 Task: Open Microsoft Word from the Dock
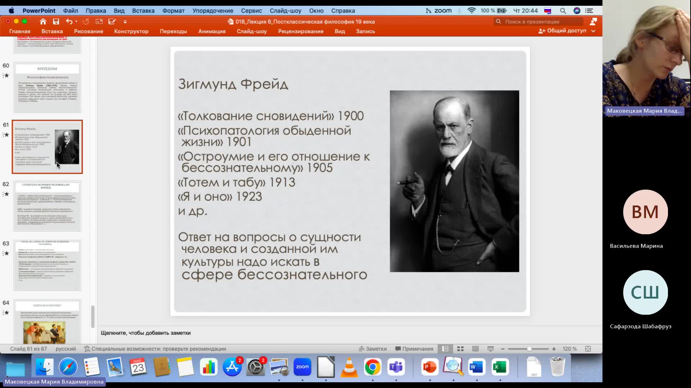pyautogui.click(x=477, y=367)
